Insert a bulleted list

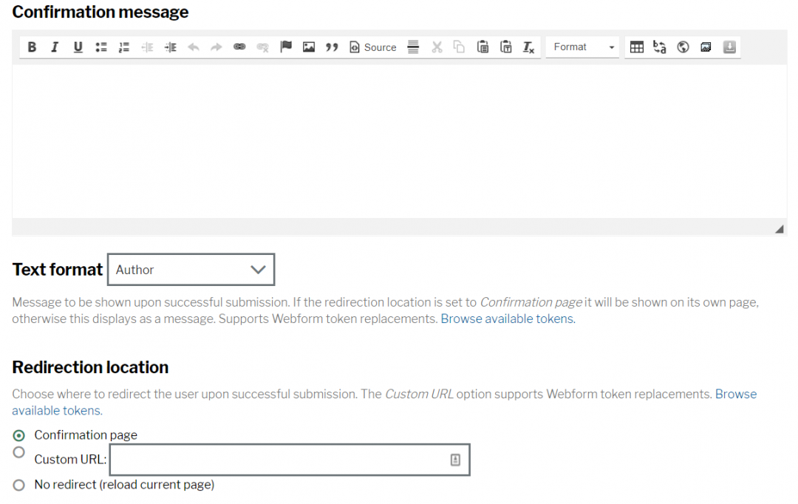101,47
